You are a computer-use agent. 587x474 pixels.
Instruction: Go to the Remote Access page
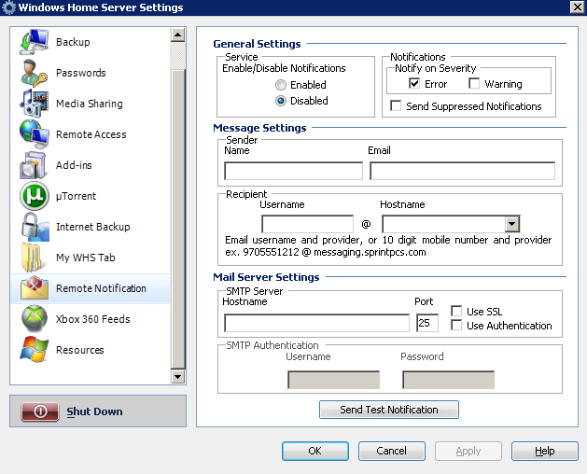91,134
